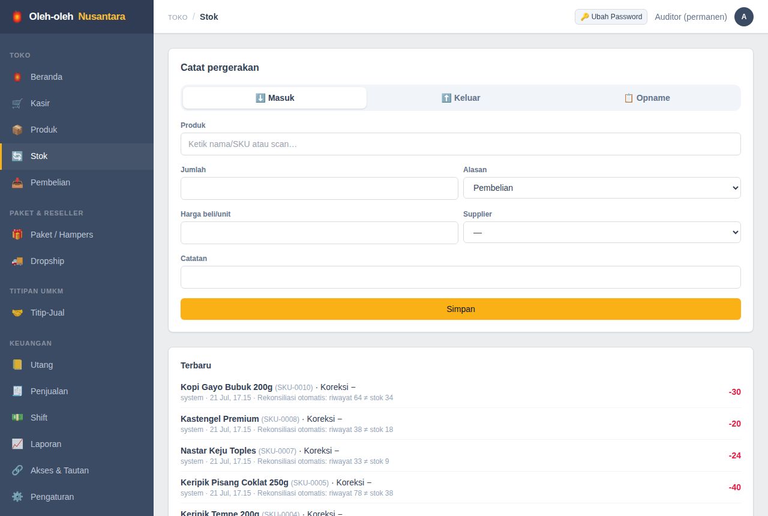Open Pengaturan gear icon

click(17, 497)
